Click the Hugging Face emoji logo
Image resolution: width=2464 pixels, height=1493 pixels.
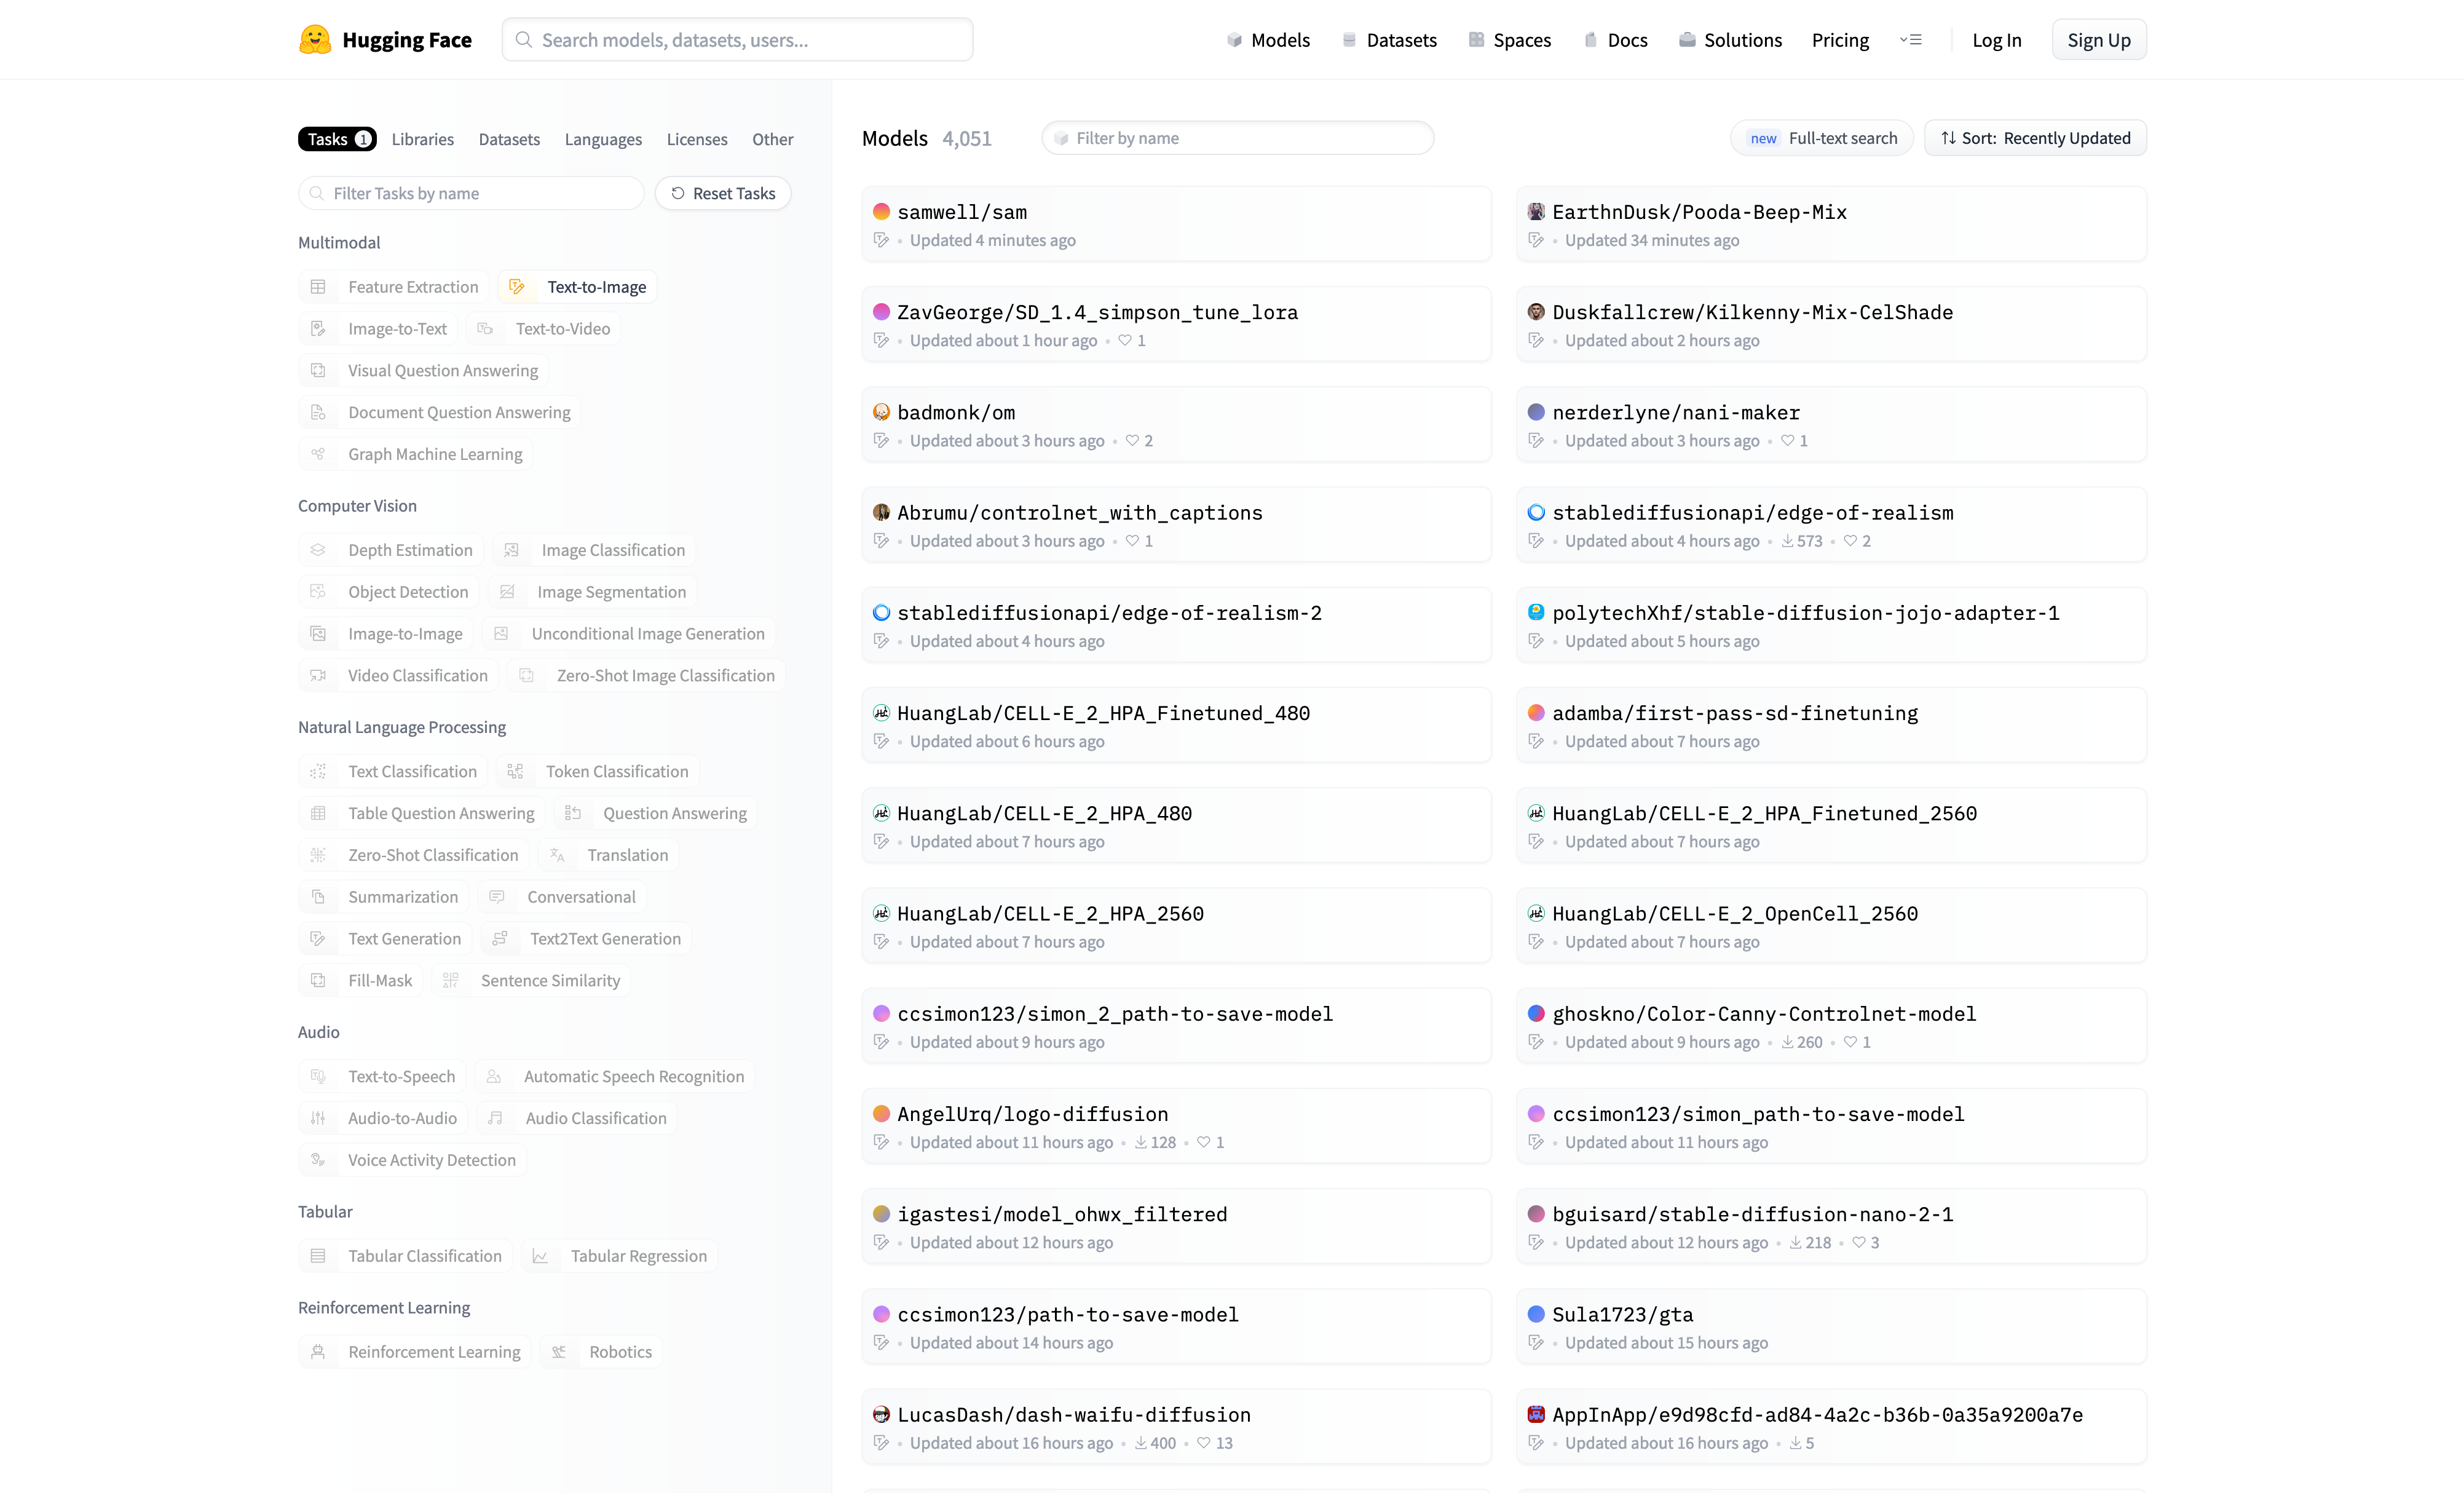point(315,40)
